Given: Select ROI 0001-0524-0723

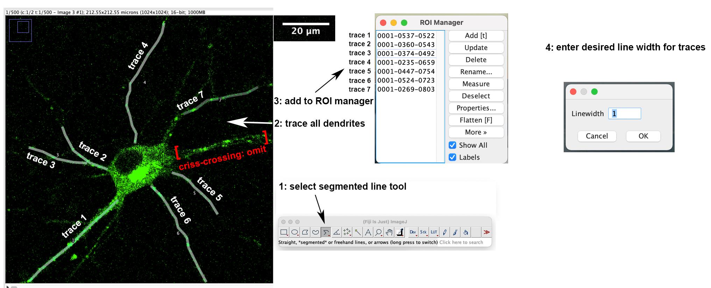Looking at the screenshot, I should tap(406, 80).
